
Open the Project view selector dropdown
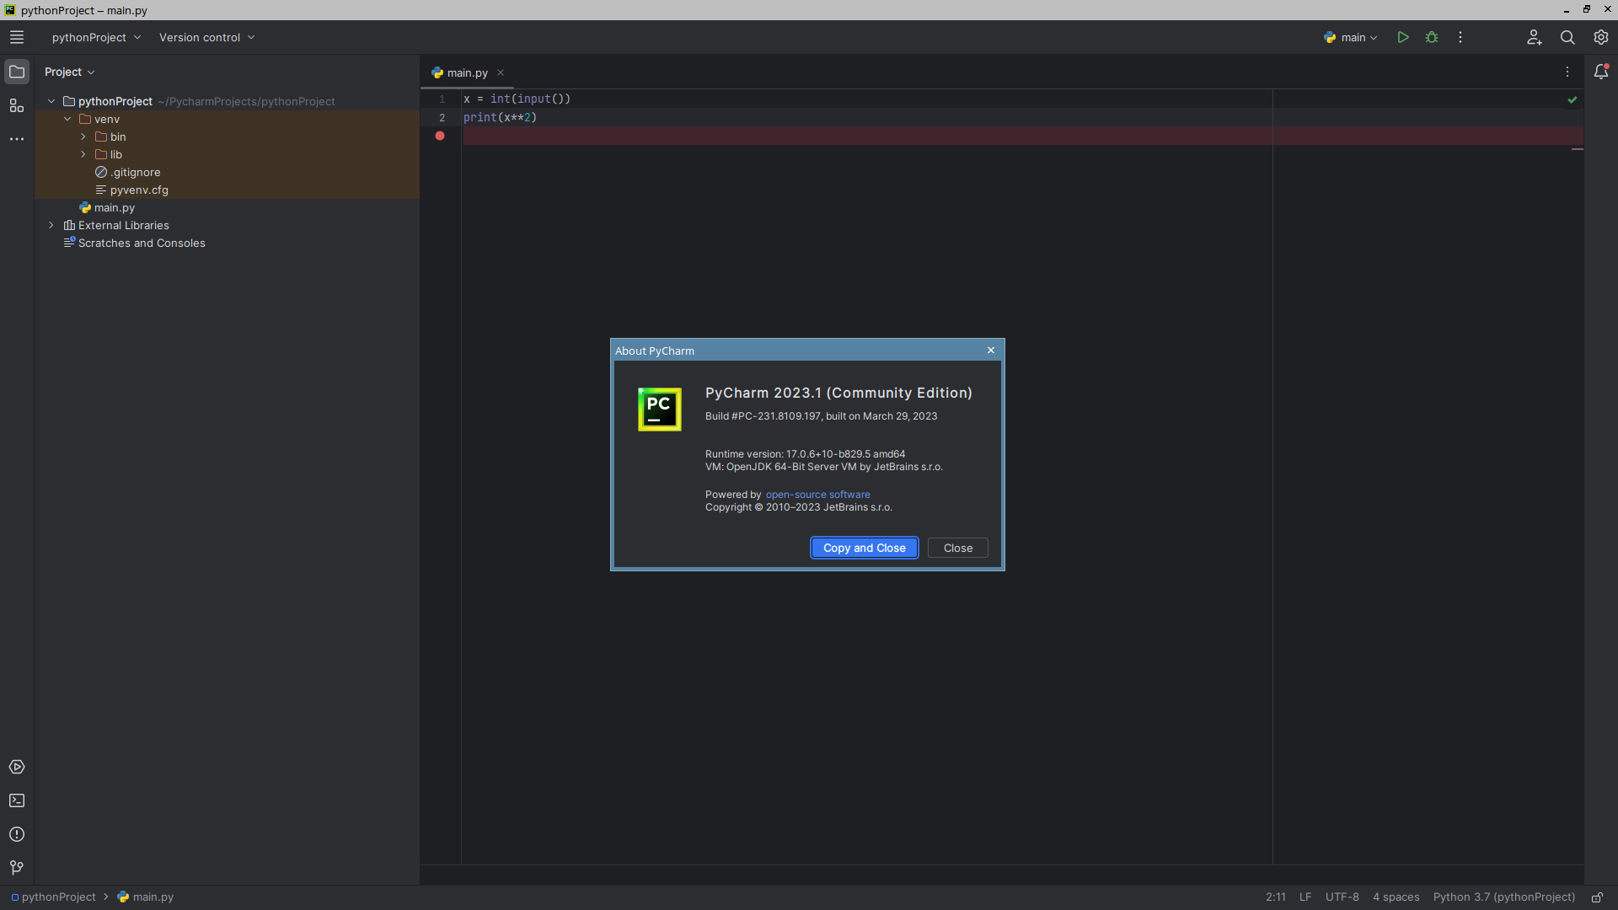click(70, 72)
